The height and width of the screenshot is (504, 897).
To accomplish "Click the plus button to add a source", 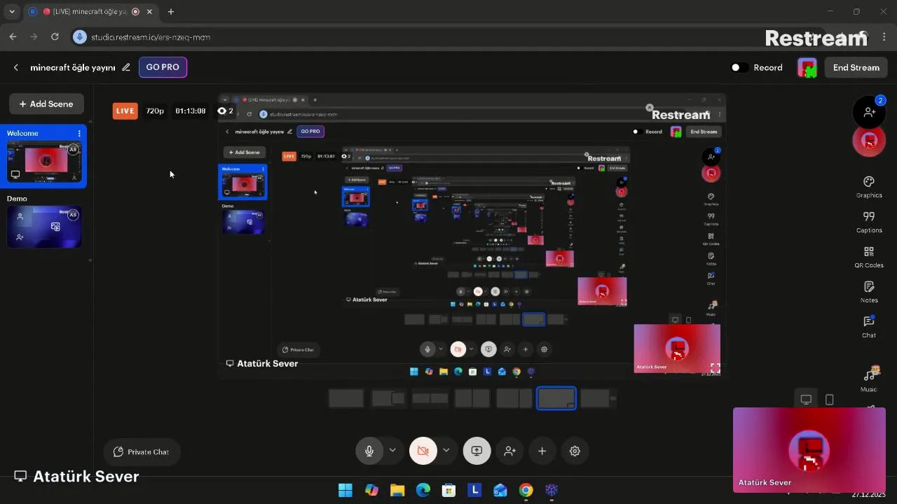I will coord(542,451).
